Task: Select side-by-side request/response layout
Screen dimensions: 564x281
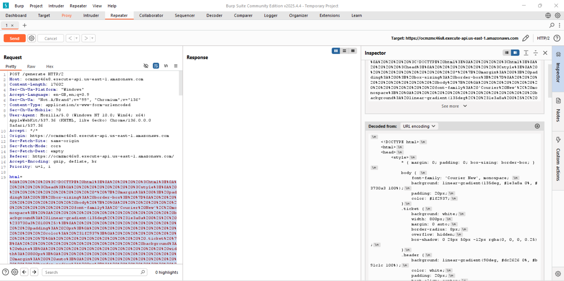Action: 336,51
